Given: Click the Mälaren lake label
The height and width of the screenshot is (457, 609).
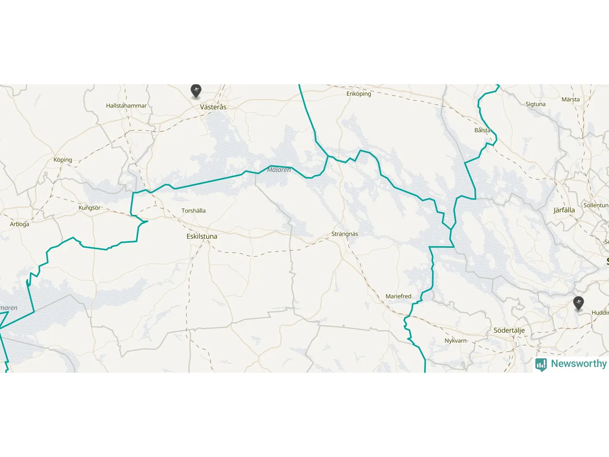Looking at the screenshot, I should tap(279, 169).
